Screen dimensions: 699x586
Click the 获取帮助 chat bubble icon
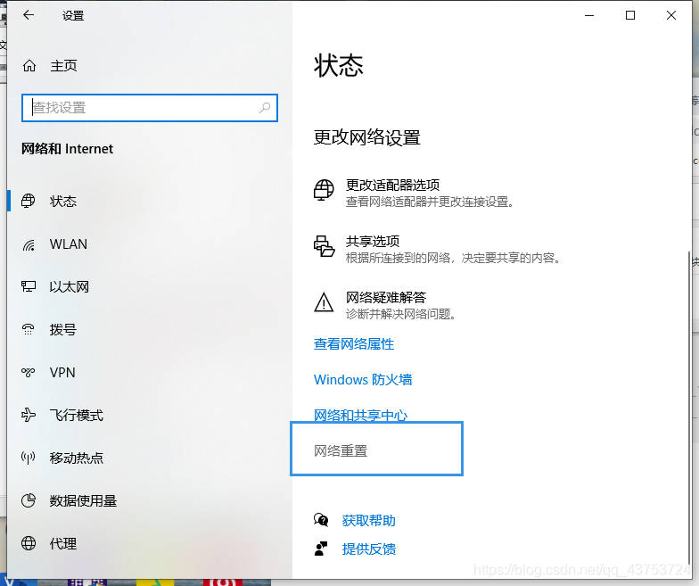[x=321, y=520]
